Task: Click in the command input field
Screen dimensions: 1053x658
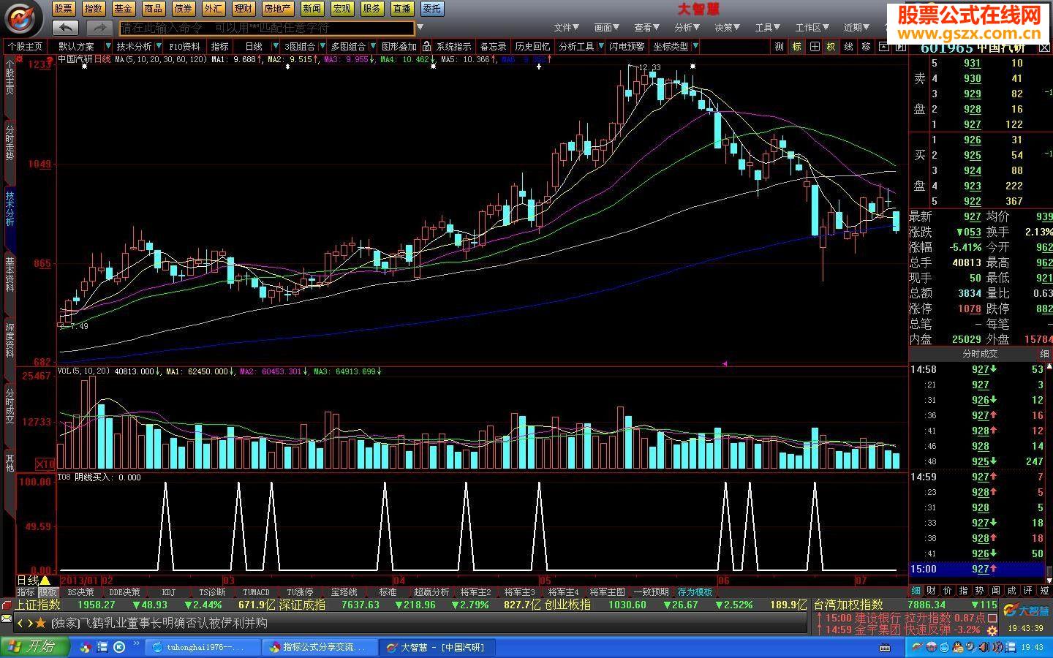Action: pos(266,28)
